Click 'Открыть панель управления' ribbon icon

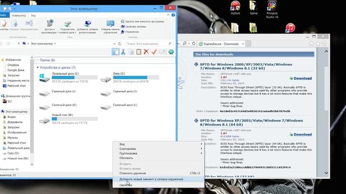point(110,26)
